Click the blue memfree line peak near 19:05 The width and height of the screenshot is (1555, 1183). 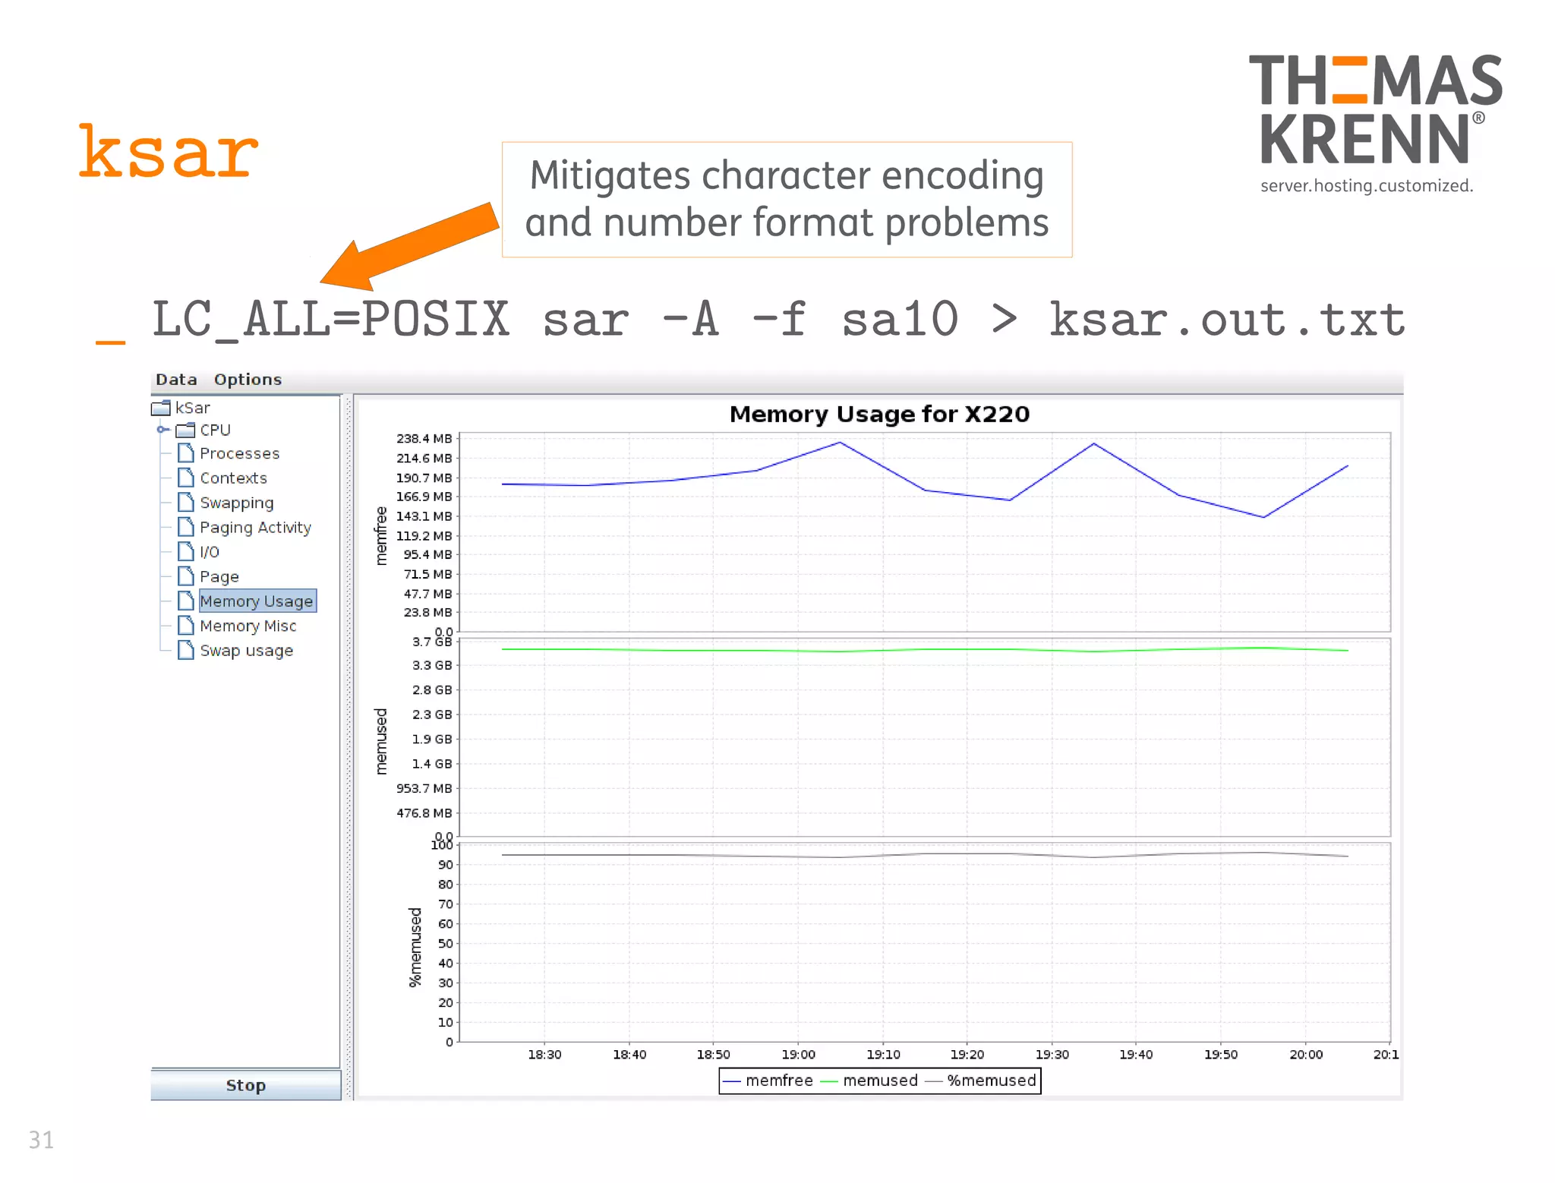[840, 443]
